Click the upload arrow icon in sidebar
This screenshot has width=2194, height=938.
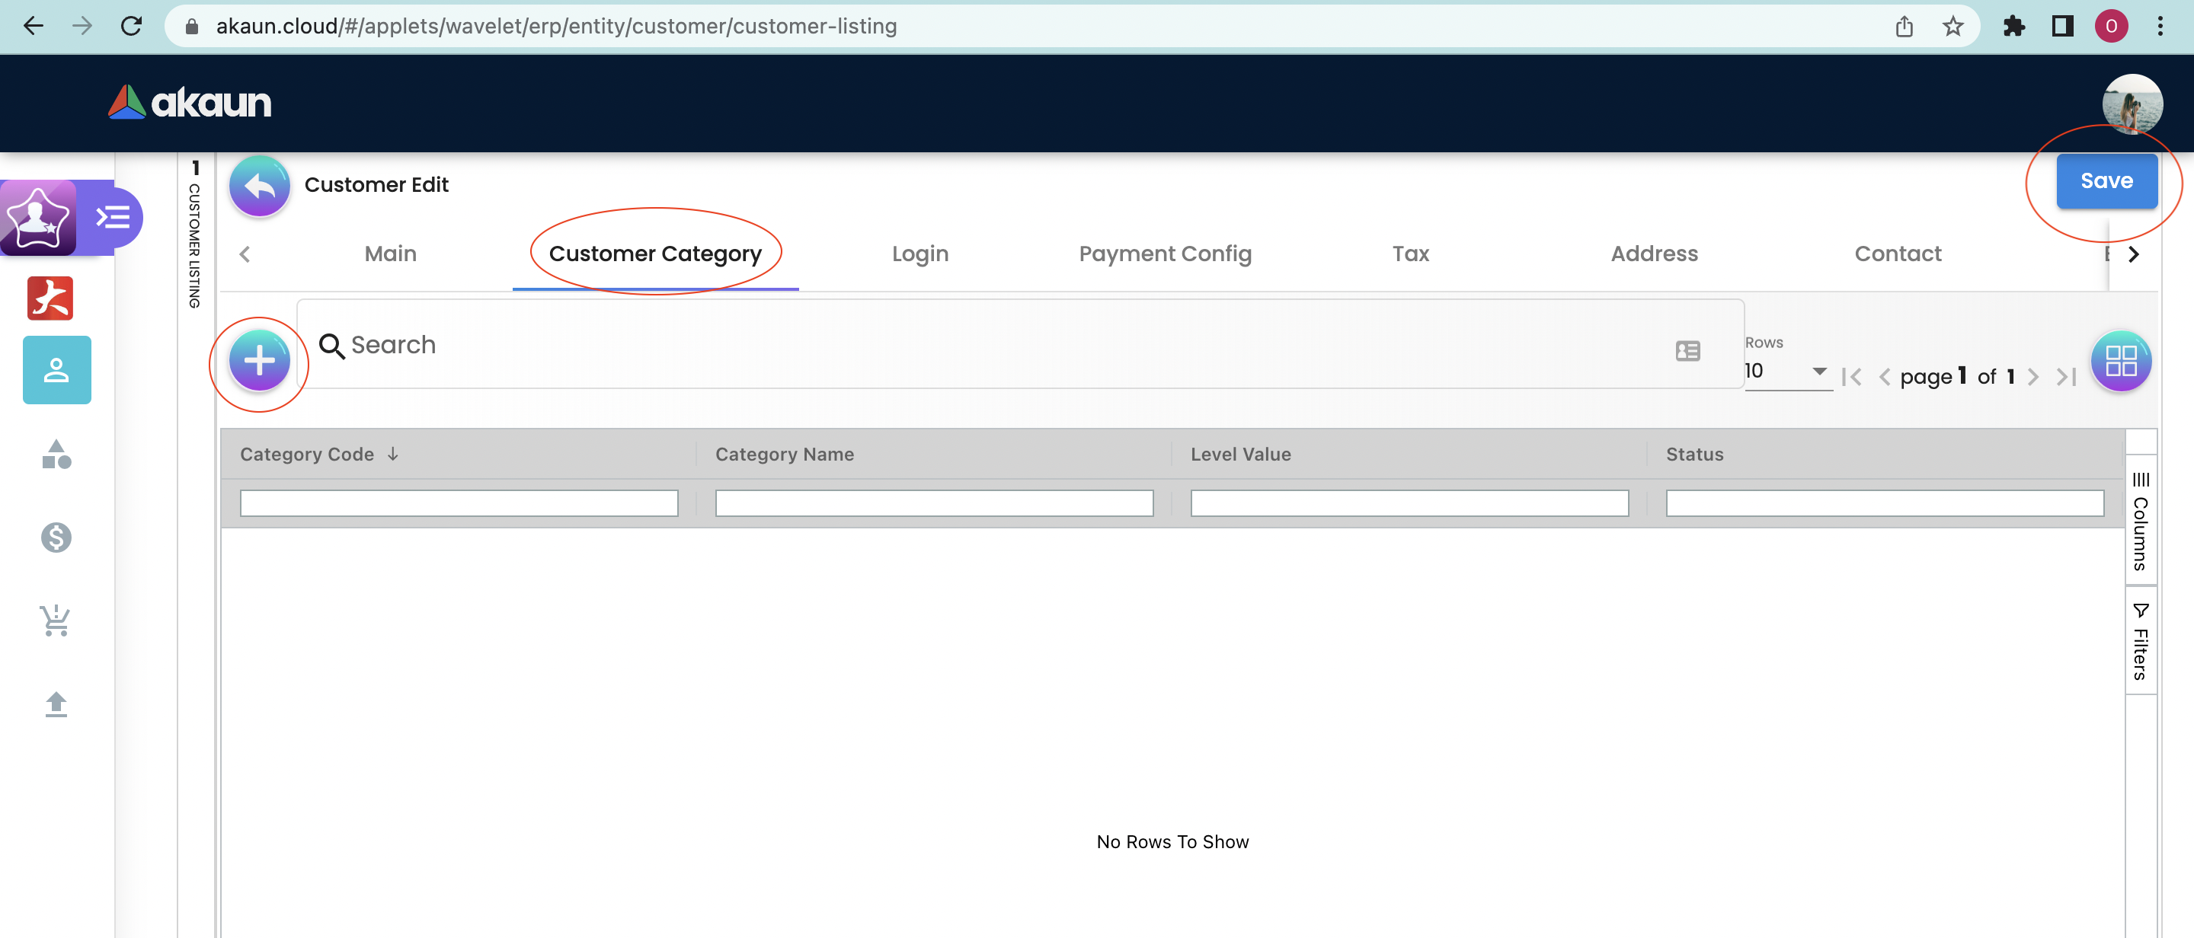56,704
